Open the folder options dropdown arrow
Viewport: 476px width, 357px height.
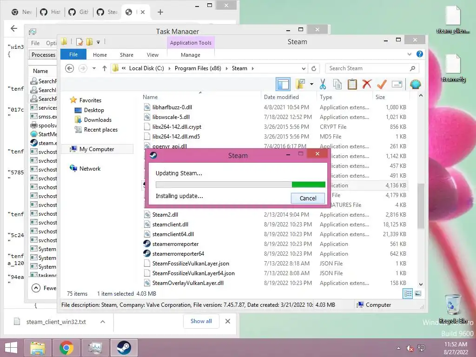point(311,84)
